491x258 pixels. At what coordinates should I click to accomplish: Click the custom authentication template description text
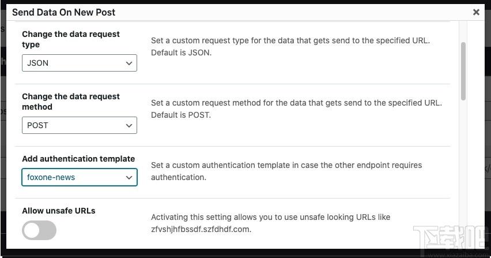pos(286,171)
